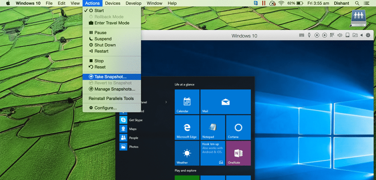
Task: Click the cloud sync status icon
Action: coord(272,3)
